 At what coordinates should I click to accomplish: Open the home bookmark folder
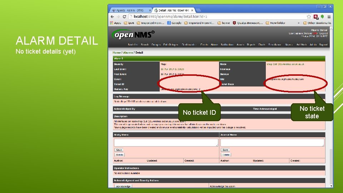224,23
